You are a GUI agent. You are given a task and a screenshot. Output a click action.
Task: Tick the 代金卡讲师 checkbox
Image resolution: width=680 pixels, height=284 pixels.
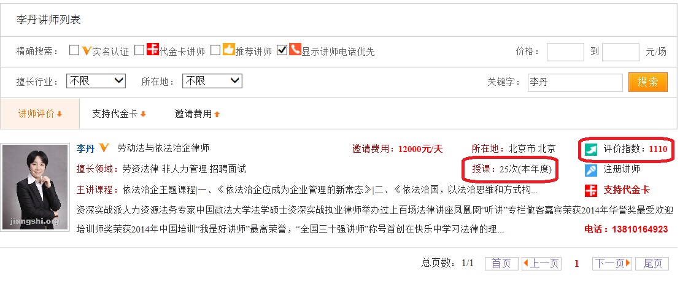[x=139, y=50]
